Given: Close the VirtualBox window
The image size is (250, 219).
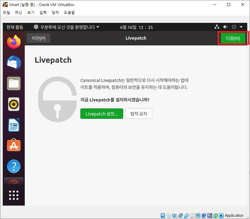Looking at the screenshot, I should pyautogui.click(x=242, y=5).
